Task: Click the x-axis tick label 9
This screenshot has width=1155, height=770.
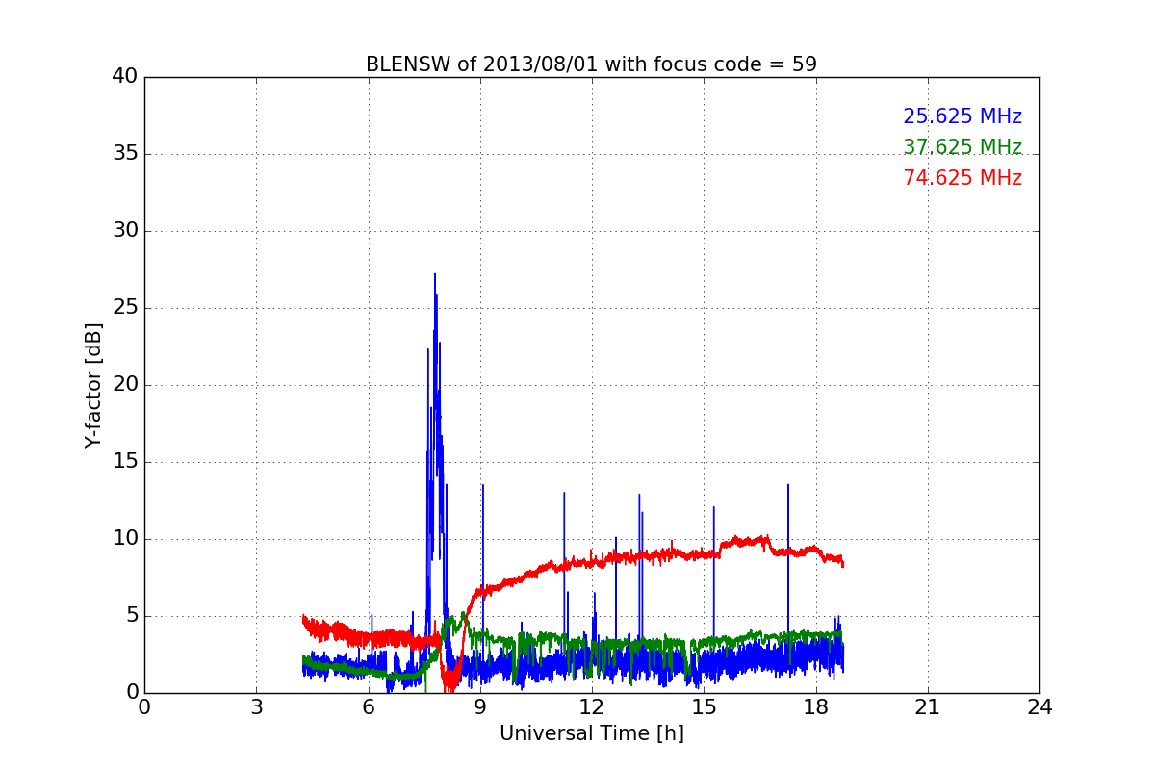Action: coord(479,707)
